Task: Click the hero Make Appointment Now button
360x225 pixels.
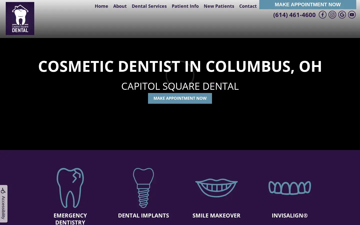Action: [180, 98]
